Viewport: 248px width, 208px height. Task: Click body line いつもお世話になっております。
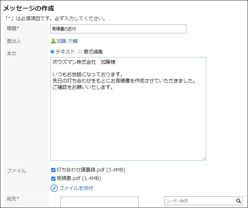click(88, 74)
